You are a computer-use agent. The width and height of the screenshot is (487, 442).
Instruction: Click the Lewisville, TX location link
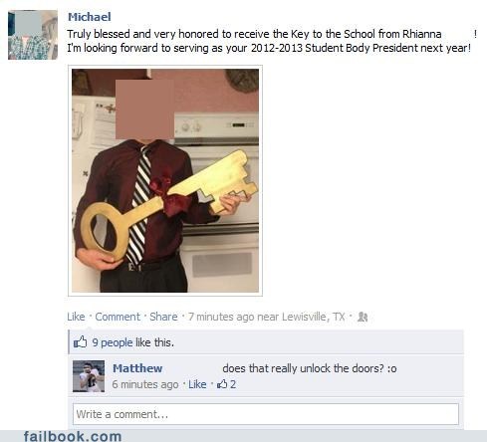313,317
